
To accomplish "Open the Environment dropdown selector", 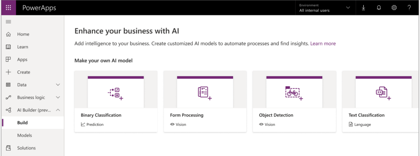I will click(x=325, y=8).
